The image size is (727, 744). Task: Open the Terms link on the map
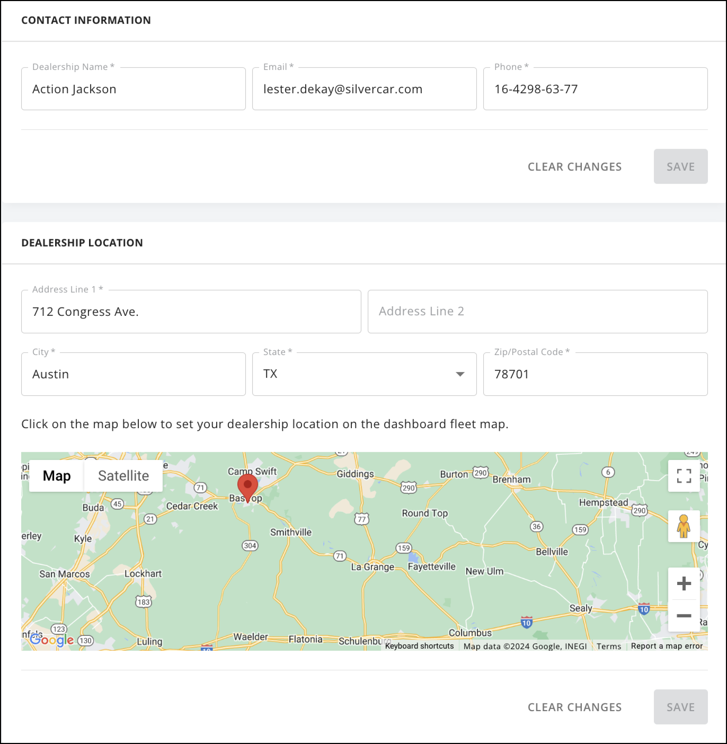tap(609, 646)
